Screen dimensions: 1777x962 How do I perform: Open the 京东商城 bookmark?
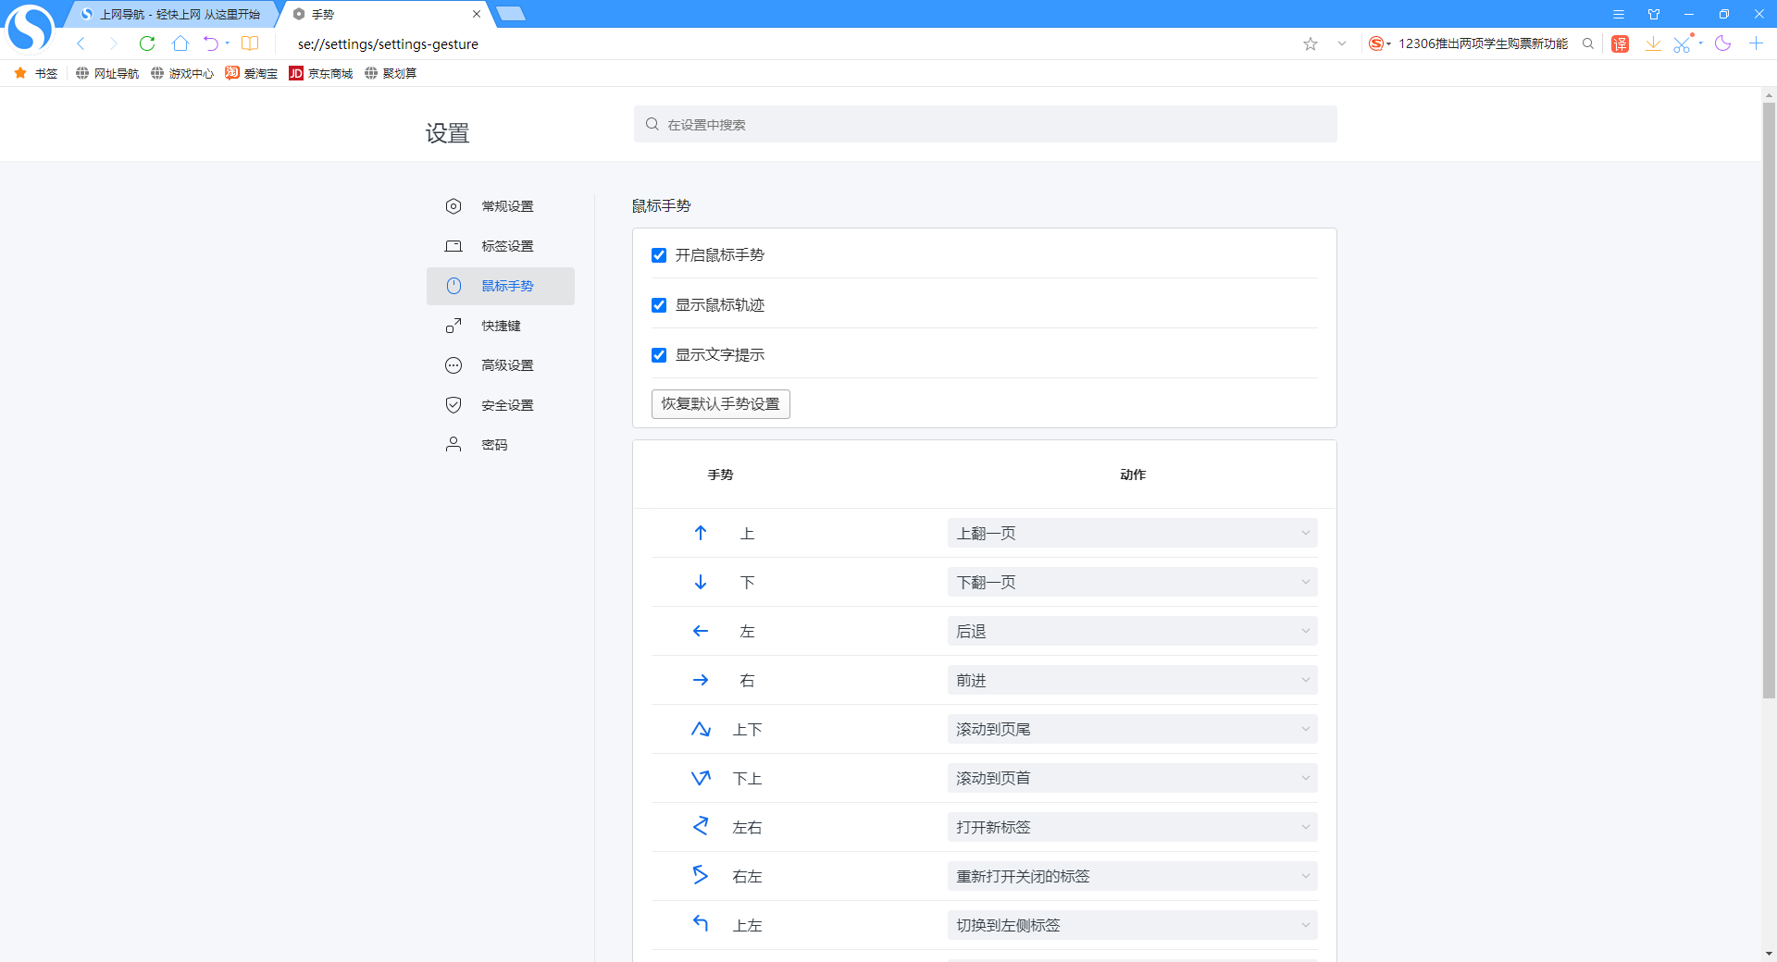coord(321,73)
